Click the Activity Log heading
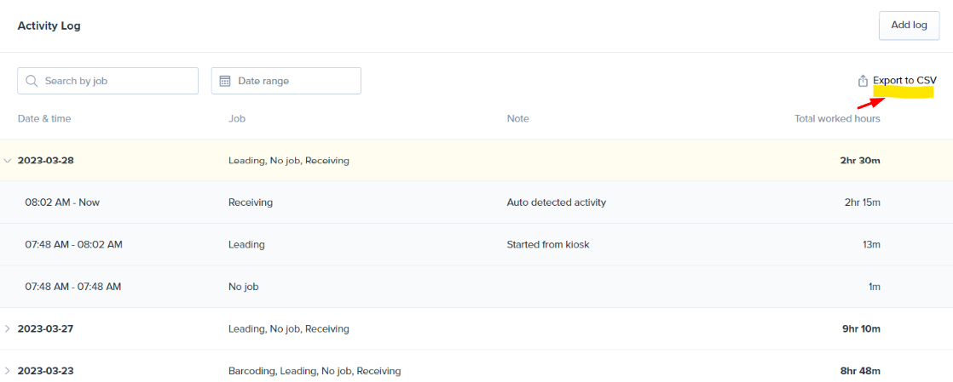The width and height of the screenshot is (953, 382). click(49, 26)
